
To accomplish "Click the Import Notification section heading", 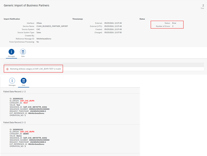I will 12,19.
